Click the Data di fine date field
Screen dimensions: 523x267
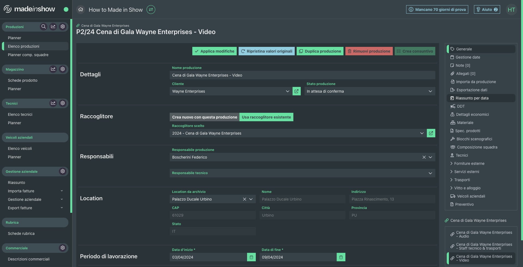click(x=298, y=257)
